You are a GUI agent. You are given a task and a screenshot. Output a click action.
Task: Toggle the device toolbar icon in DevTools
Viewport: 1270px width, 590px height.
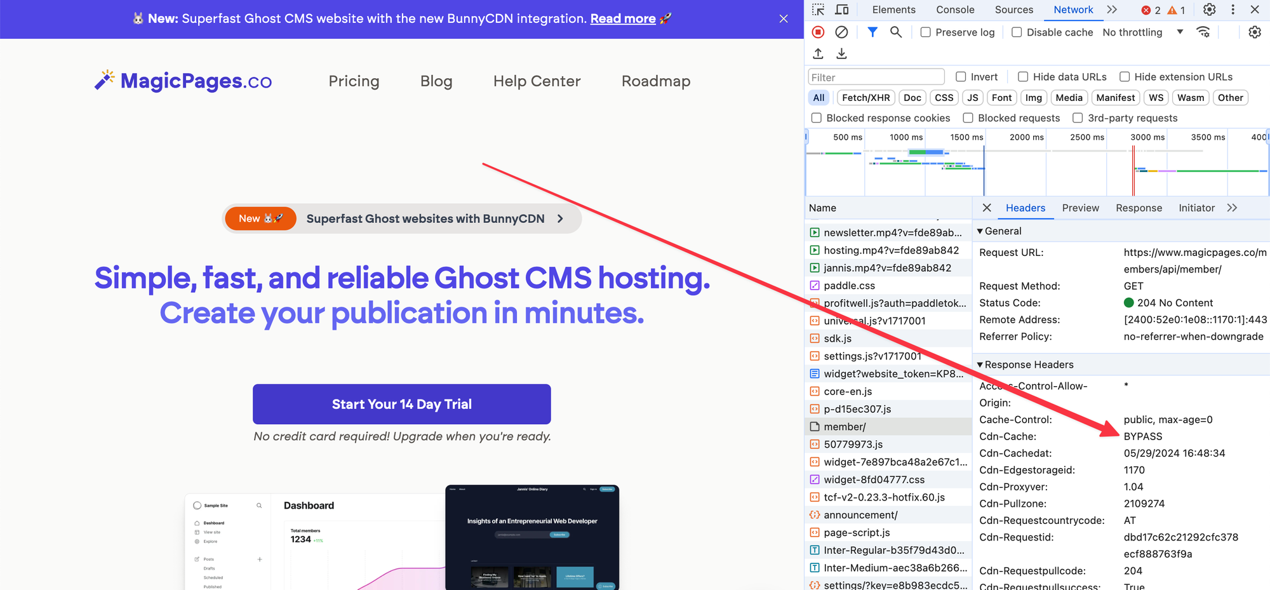(x=842, y=10)
